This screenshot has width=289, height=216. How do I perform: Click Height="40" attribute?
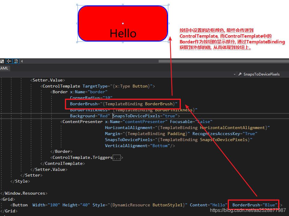76,205
